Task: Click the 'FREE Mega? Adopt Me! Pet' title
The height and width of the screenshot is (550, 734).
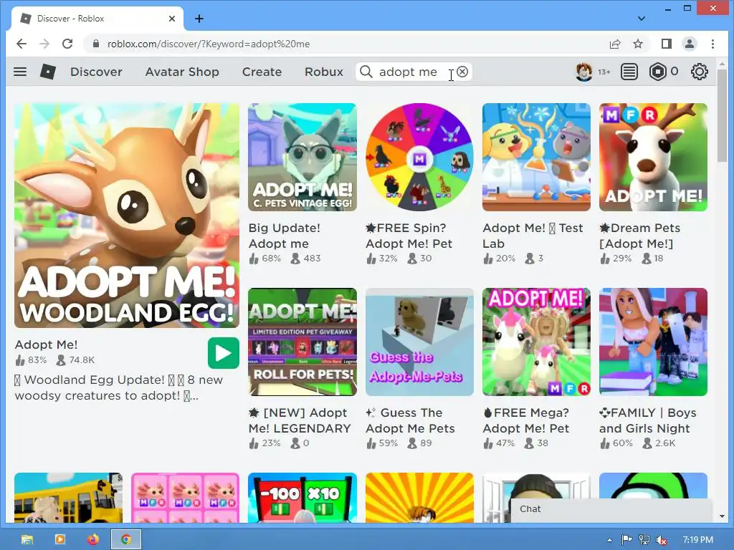Action: coord(526,420)
